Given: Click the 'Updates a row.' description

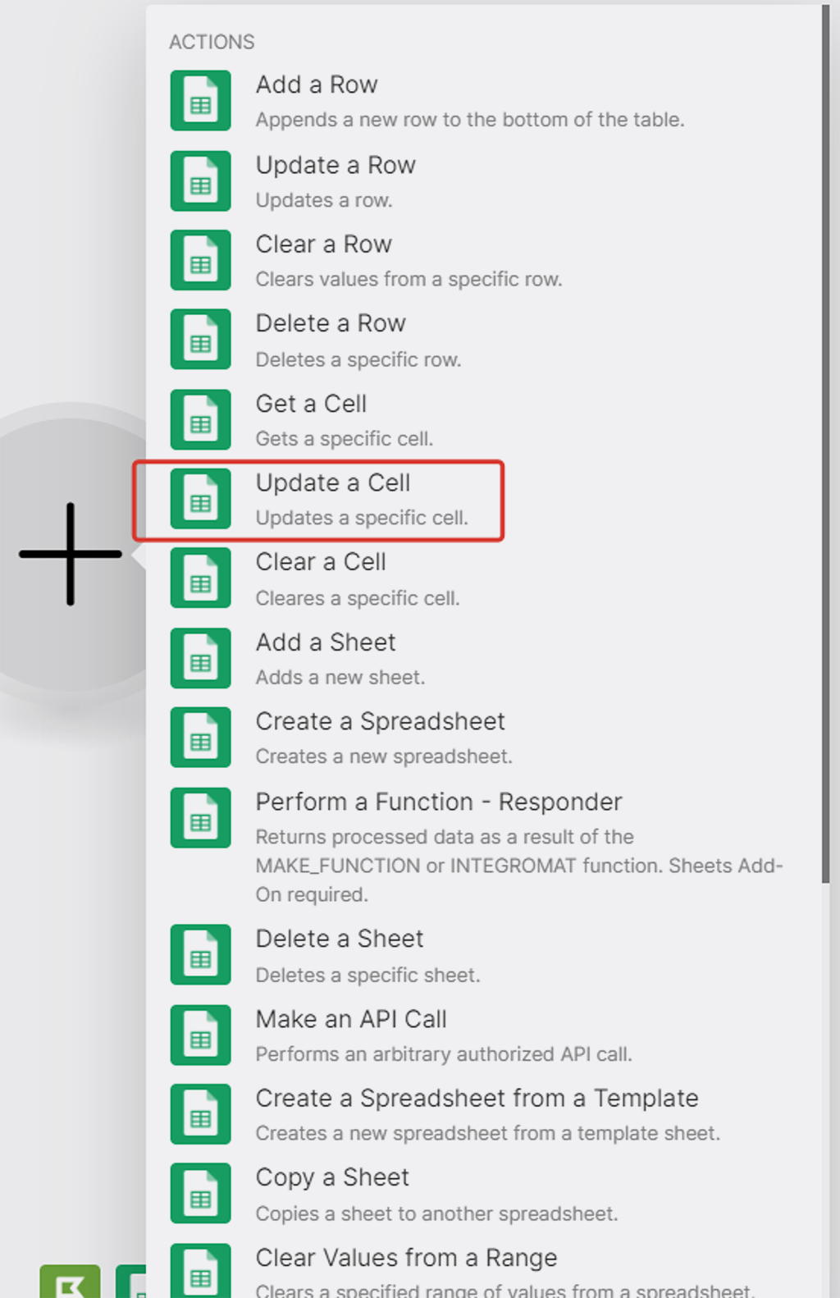Looking at the screenshot, I should point(324,200).
